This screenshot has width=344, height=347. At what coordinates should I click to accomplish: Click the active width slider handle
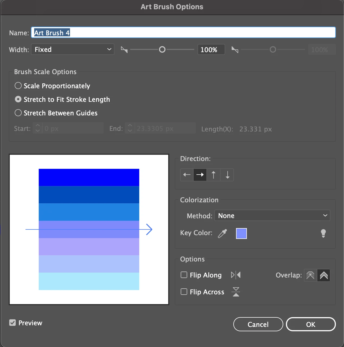pos(162,49)
